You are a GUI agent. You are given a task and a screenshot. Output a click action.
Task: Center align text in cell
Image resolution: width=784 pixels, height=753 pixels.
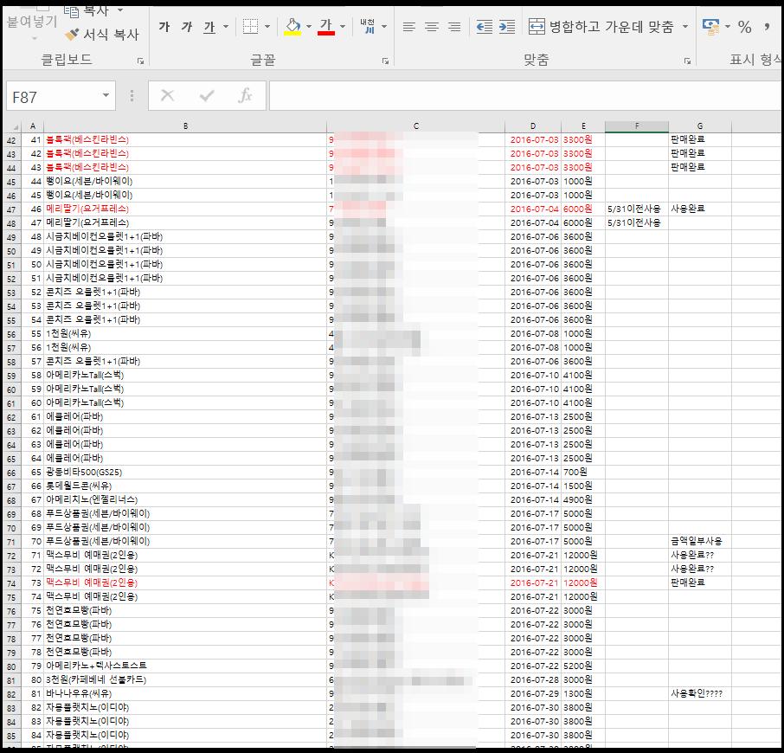(432, 28)
